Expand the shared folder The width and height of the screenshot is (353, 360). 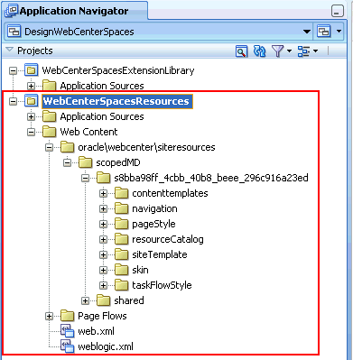[x=85, y=300]
